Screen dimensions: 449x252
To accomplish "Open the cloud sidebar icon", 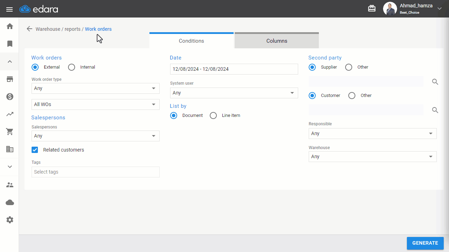I will pyautogui.click(x=10, y=202).
